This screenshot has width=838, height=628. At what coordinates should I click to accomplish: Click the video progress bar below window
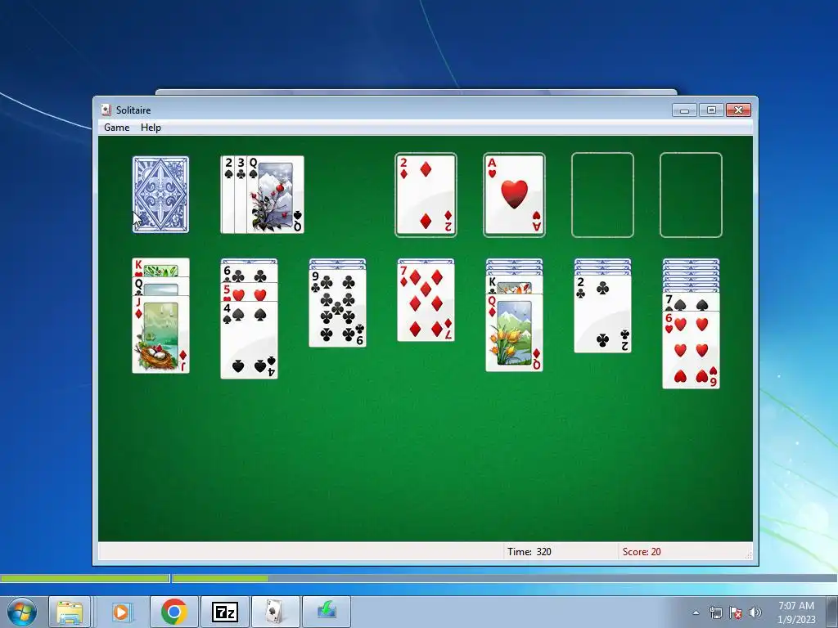click(x=419, y=578)
